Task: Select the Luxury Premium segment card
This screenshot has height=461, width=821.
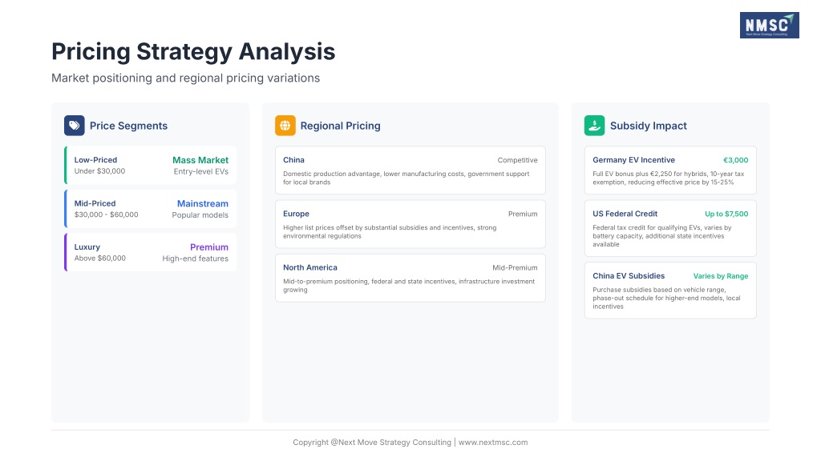Action: click(151, 252)
